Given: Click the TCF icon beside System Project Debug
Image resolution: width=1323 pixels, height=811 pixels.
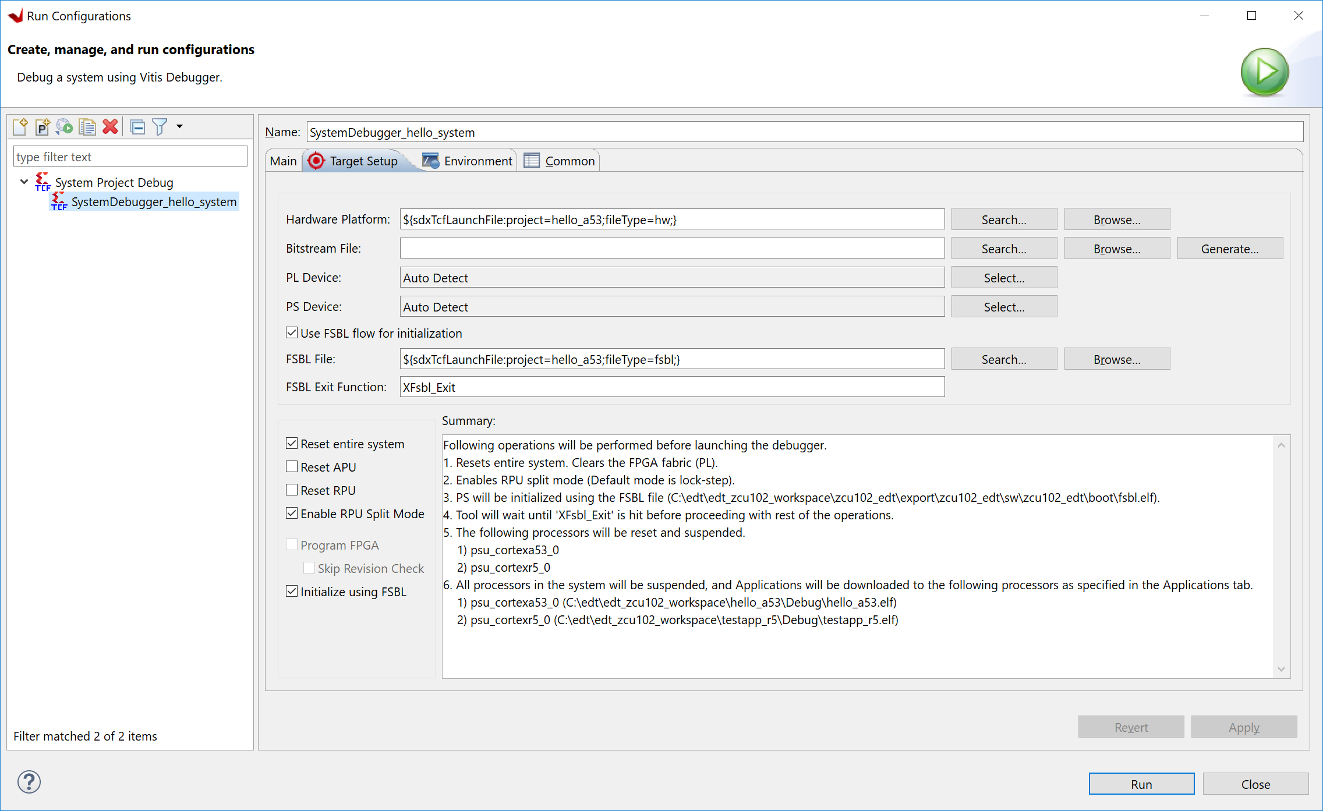Looking at the screenshot, I should pyautogui.click(x=43, y=182).
